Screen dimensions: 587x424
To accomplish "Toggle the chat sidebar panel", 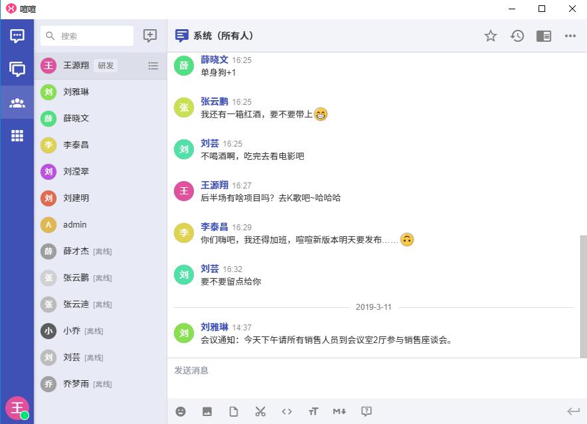I will coord(544,36).
